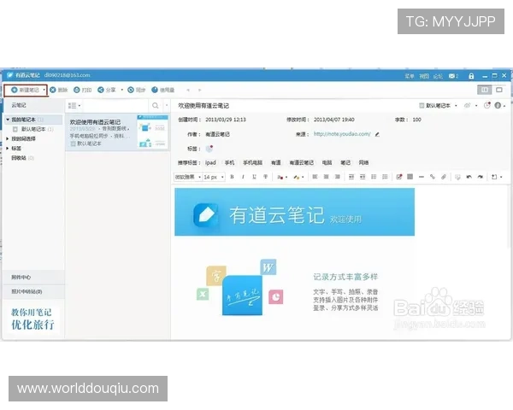
Task: Expand the 按时间选择 tree node
Action: coord(8,138)
